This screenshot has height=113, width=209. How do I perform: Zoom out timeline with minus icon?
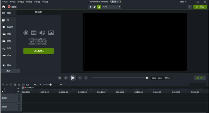point(40,84)
